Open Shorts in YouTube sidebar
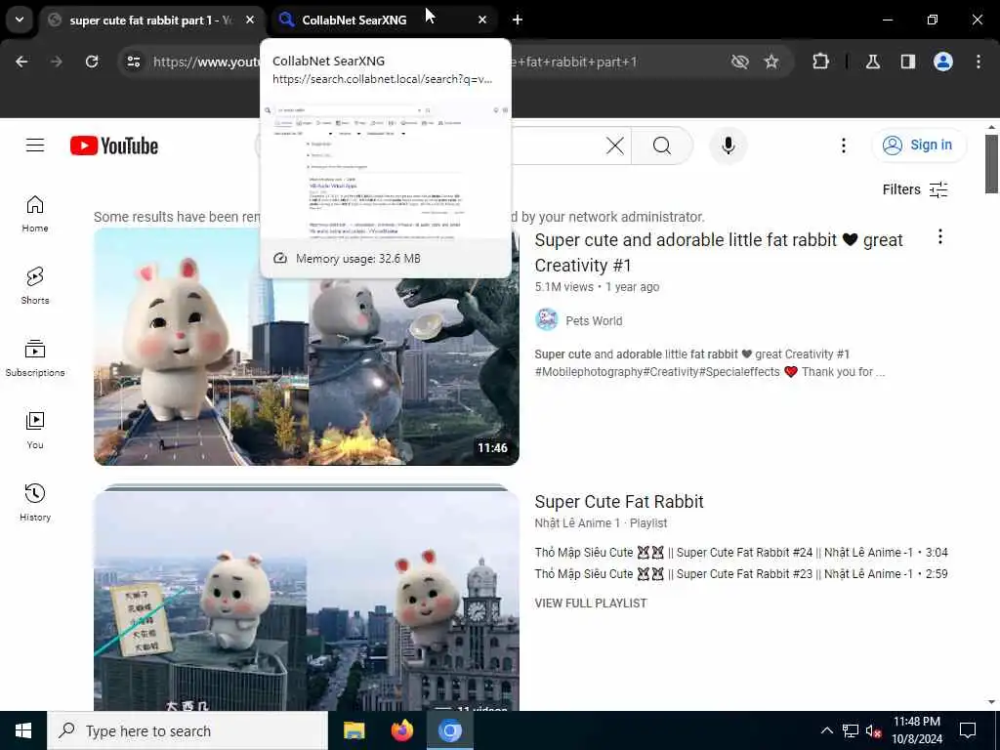This screenshot has width=1000, height=750. point(35,286)
